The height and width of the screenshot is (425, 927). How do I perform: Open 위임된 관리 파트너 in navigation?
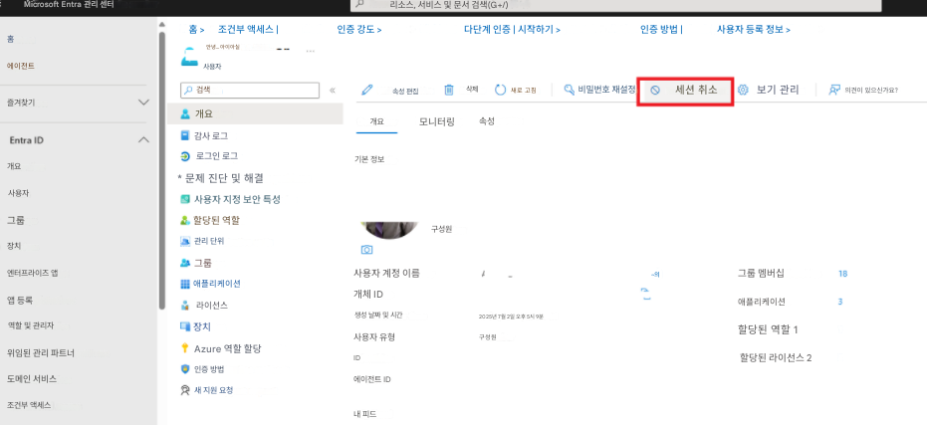(x=40, y=353)
